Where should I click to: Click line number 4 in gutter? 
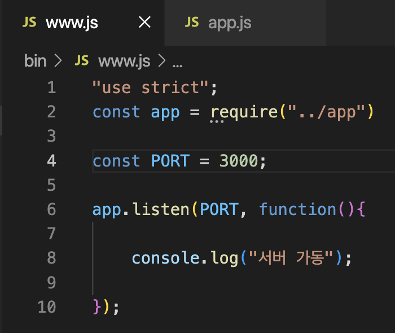point(52,160)
